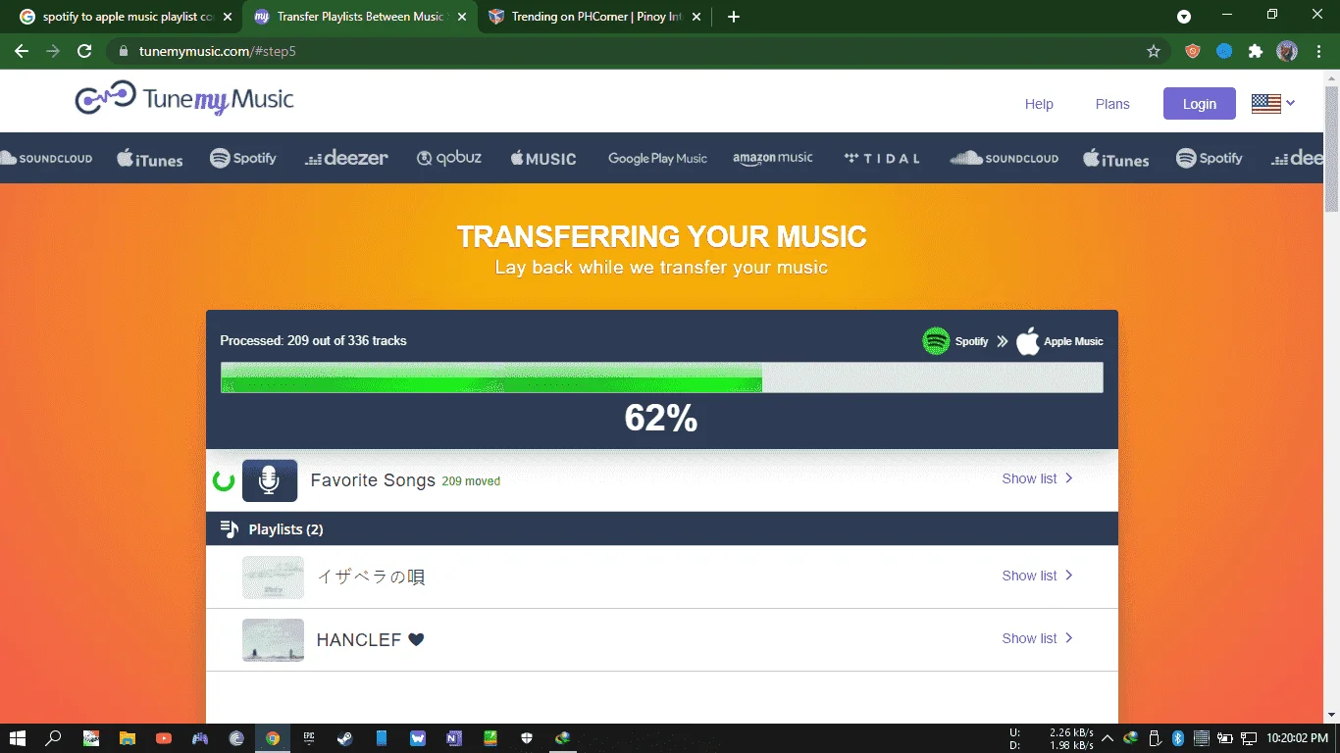The width and height of the screenshot is (1340, 753).
Task: Click the Amazon Music logo
Action: (x=773, y=158)
